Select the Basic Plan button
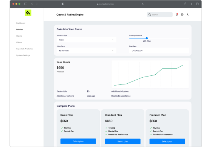Image resolution: width=212 pixels, height=147 pixels. point(78,141)
